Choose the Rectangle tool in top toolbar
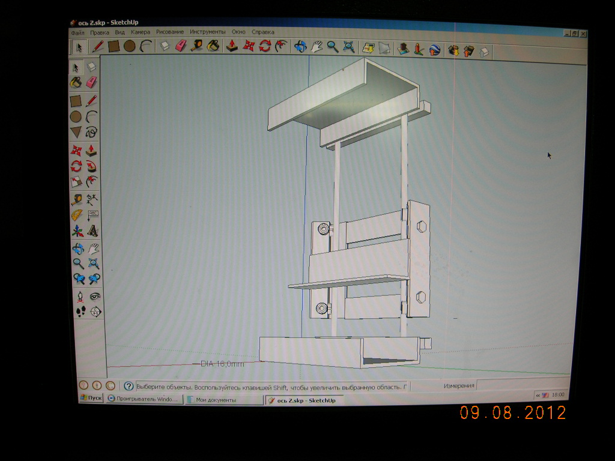 [x=114, y=46]
